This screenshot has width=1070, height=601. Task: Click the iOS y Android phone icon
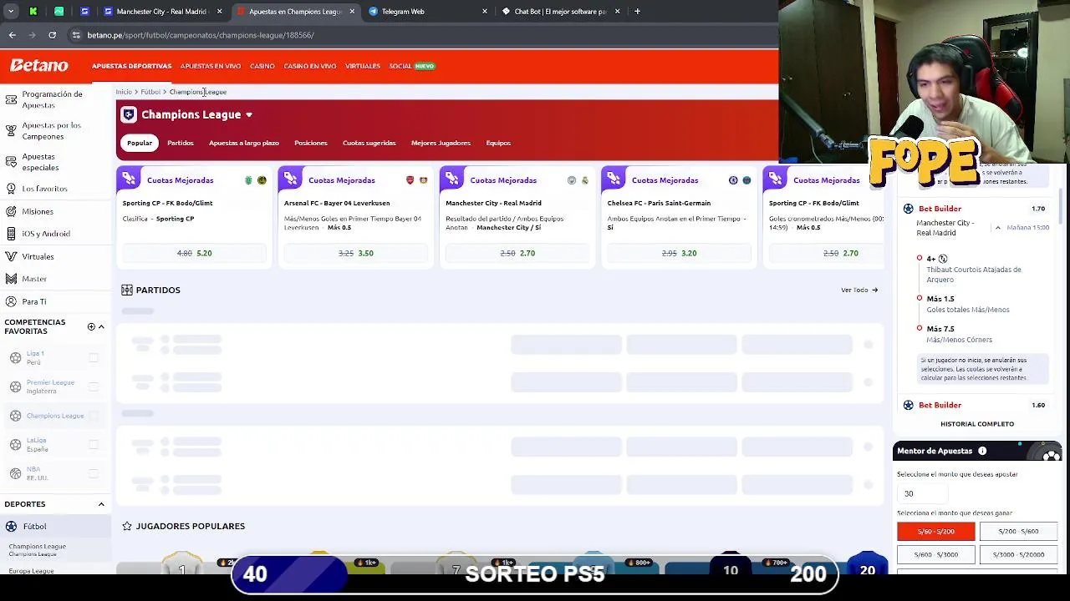coord(11,234)
